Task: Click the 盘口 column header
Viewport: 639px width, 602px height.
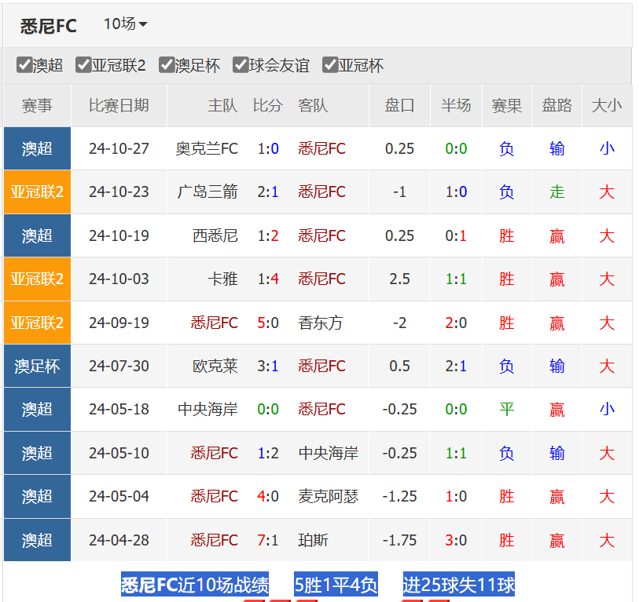Action: pos(399,106)
